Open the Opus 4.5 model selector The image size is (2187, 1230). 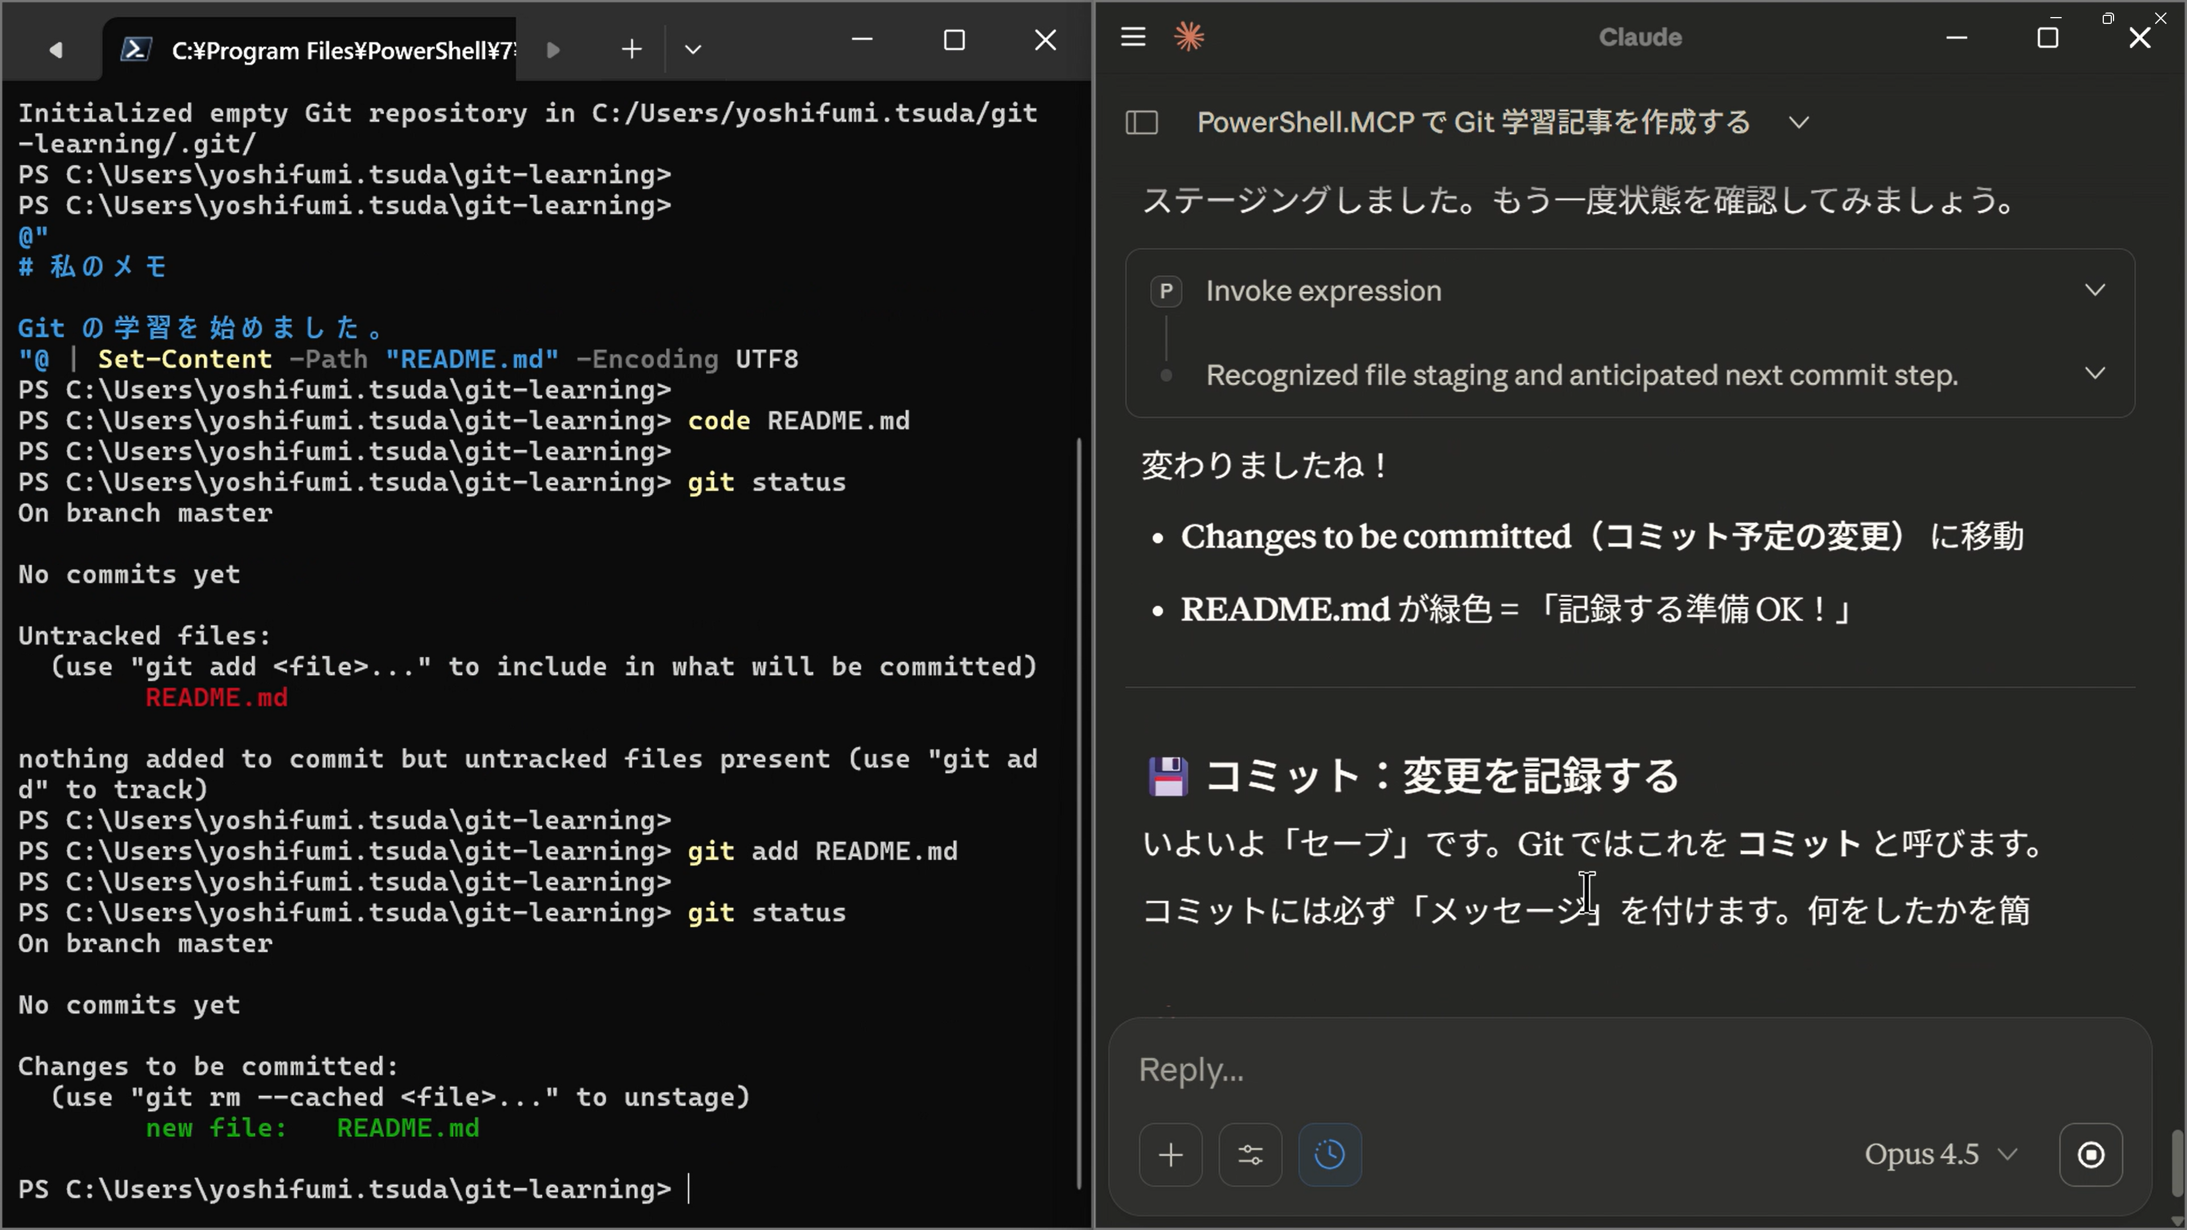click(1939, 1154)
